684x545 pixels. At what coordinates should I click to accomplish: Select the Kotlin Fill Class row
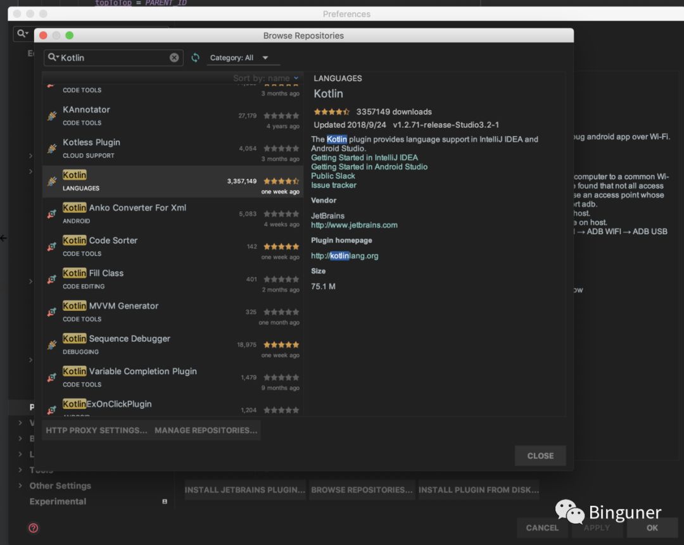173,280
